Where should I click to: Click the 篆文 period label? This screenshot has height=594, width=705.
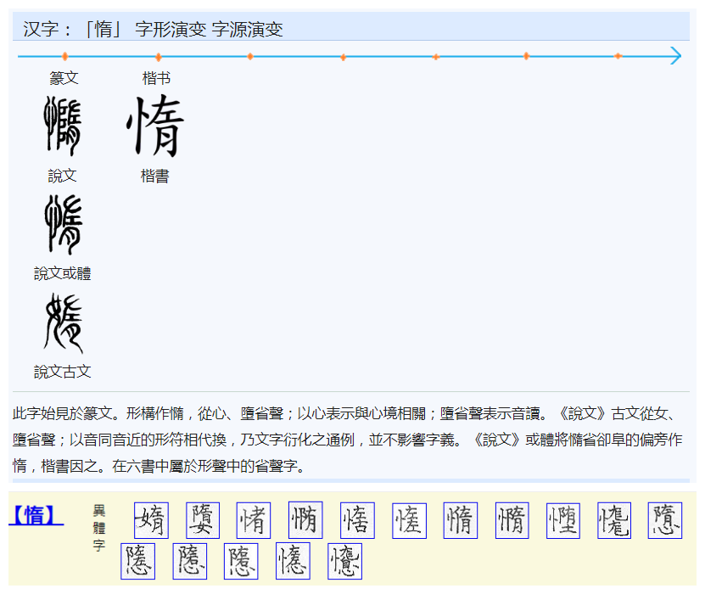point(64,78)
